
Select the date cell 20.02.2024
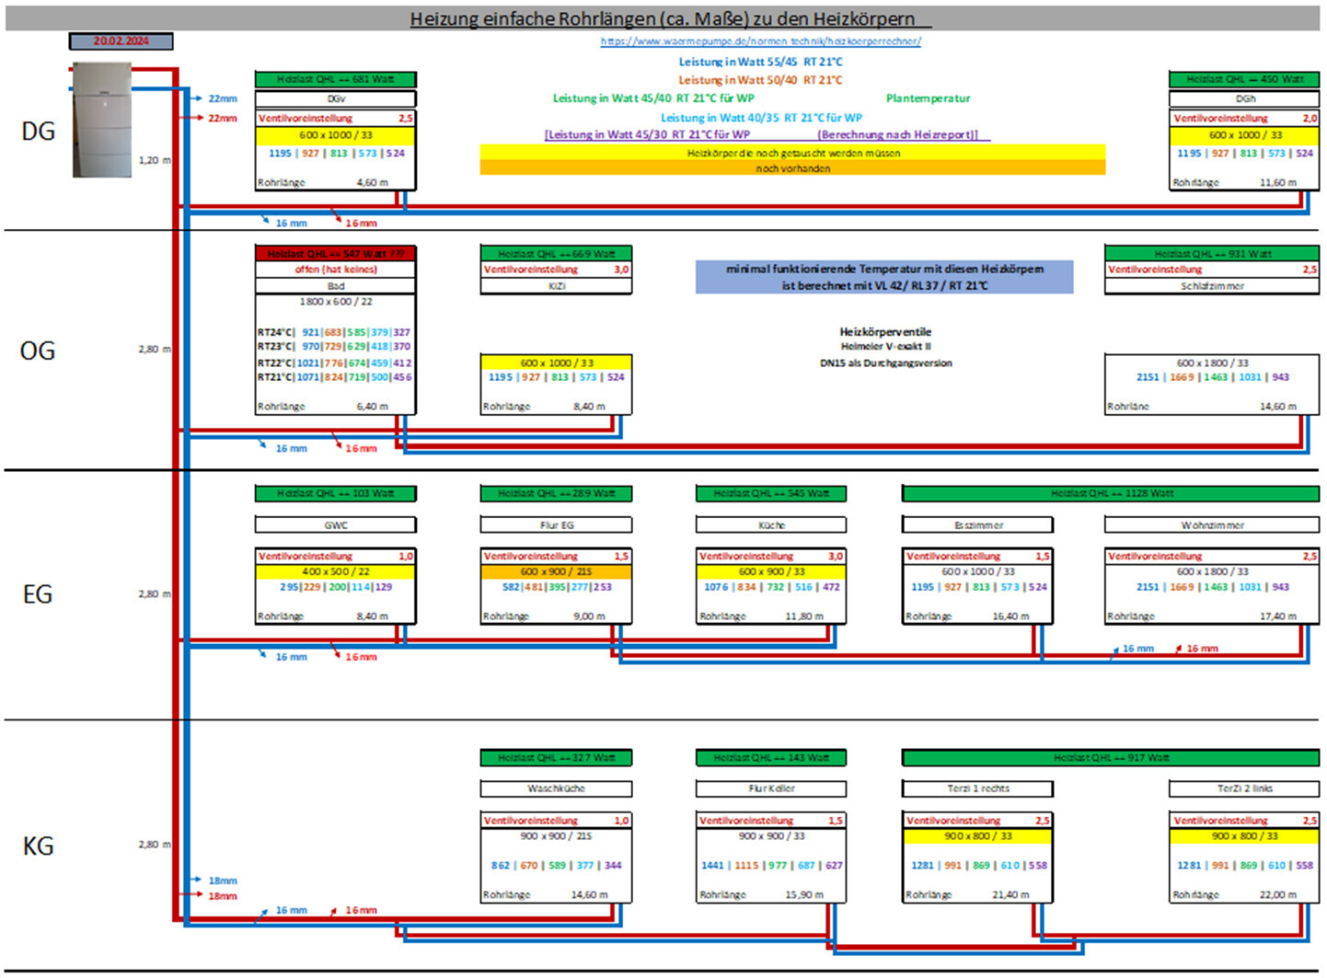[121, 41]
